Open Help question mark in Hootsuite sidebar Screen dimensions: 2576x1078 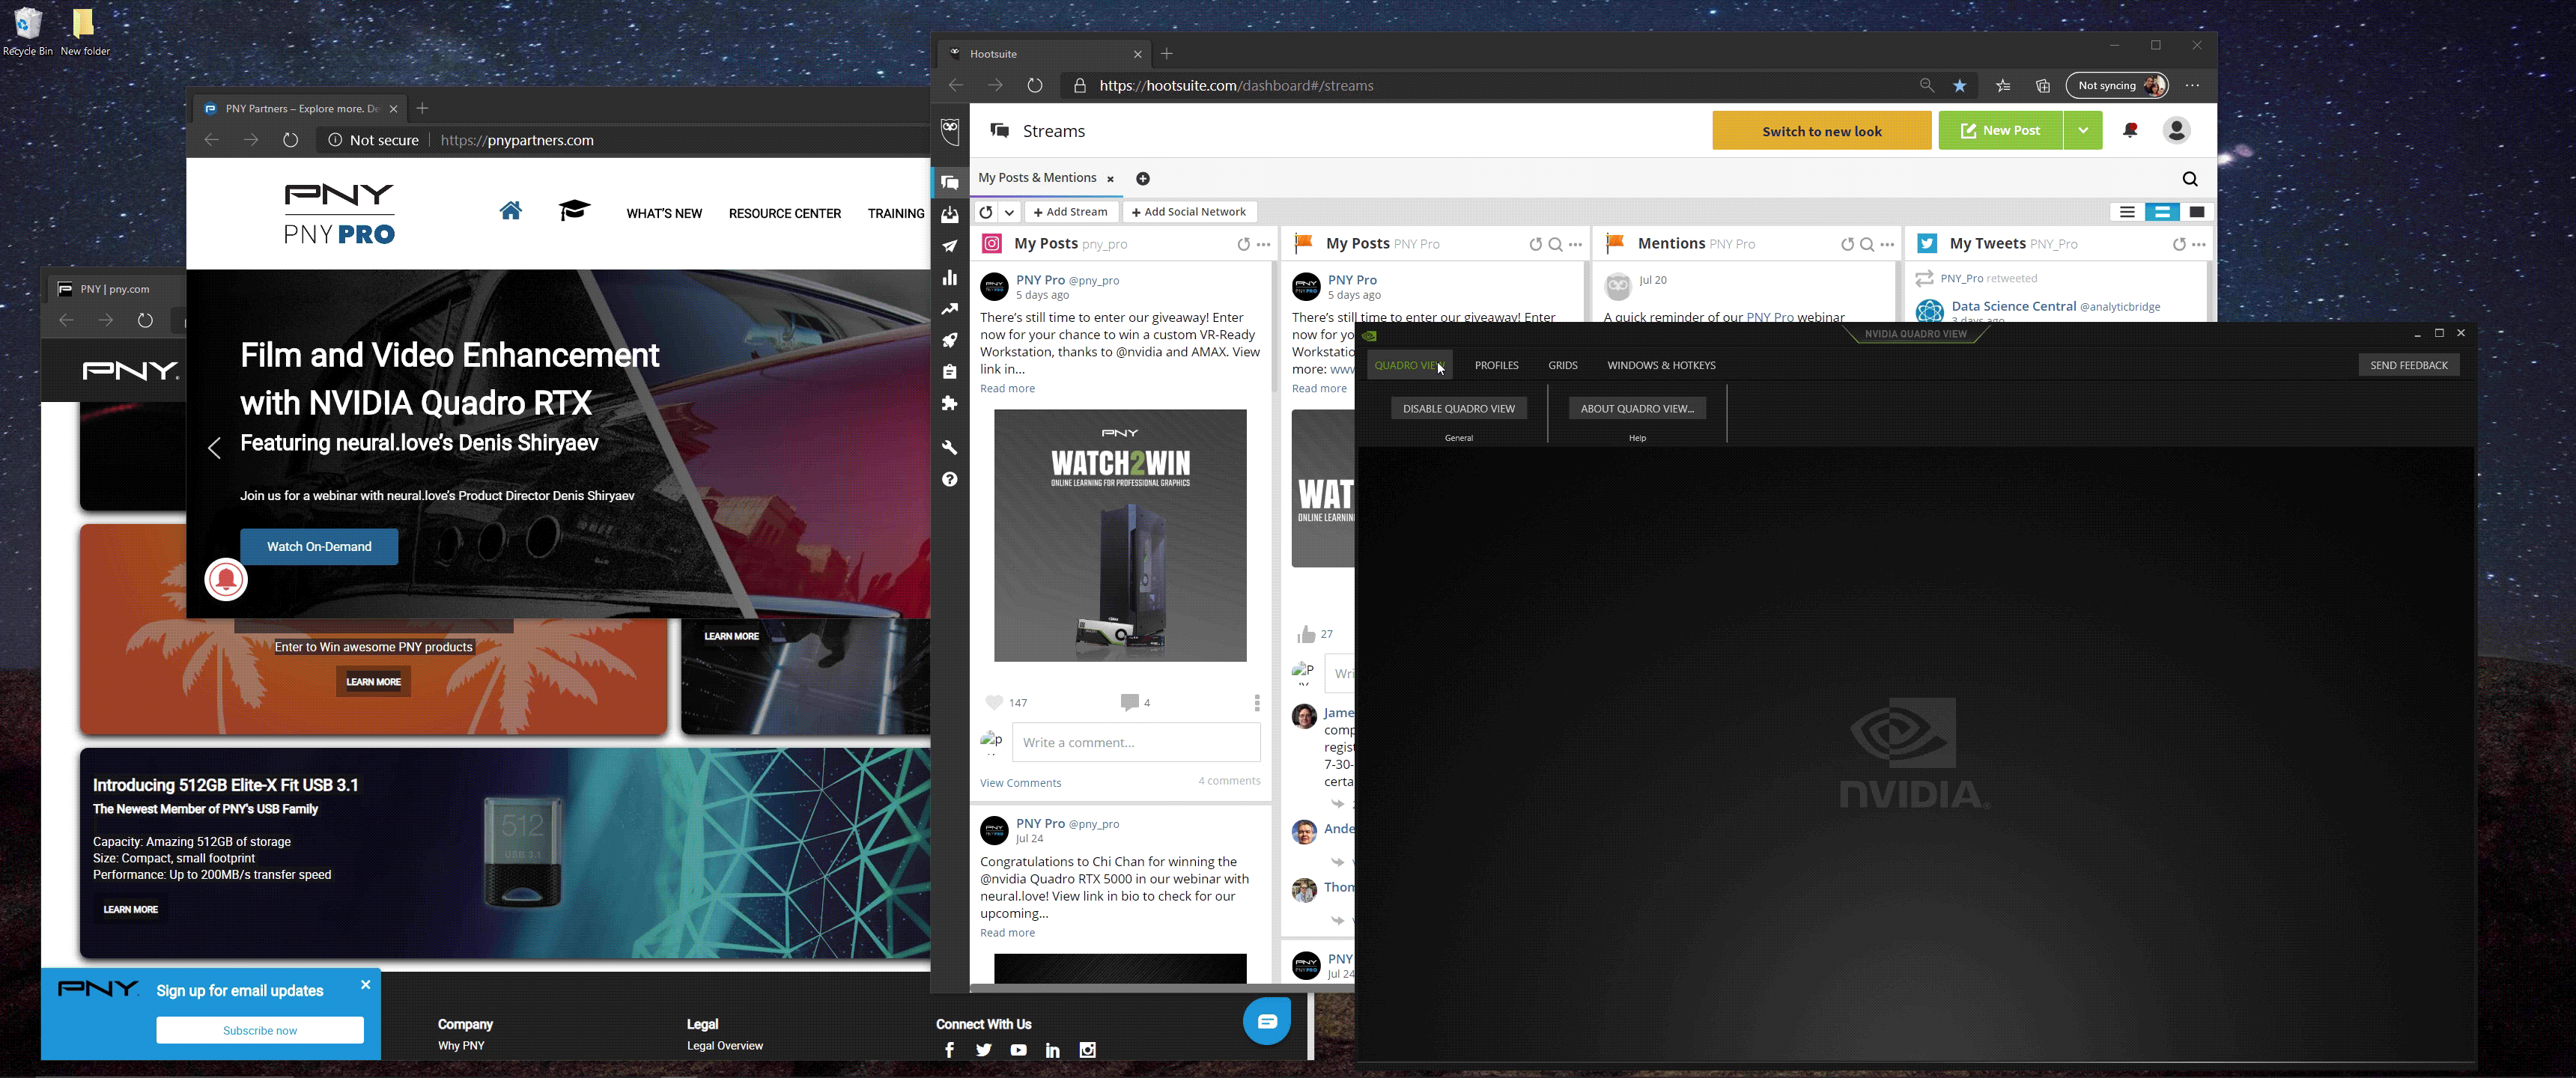[x=950, y=479]
